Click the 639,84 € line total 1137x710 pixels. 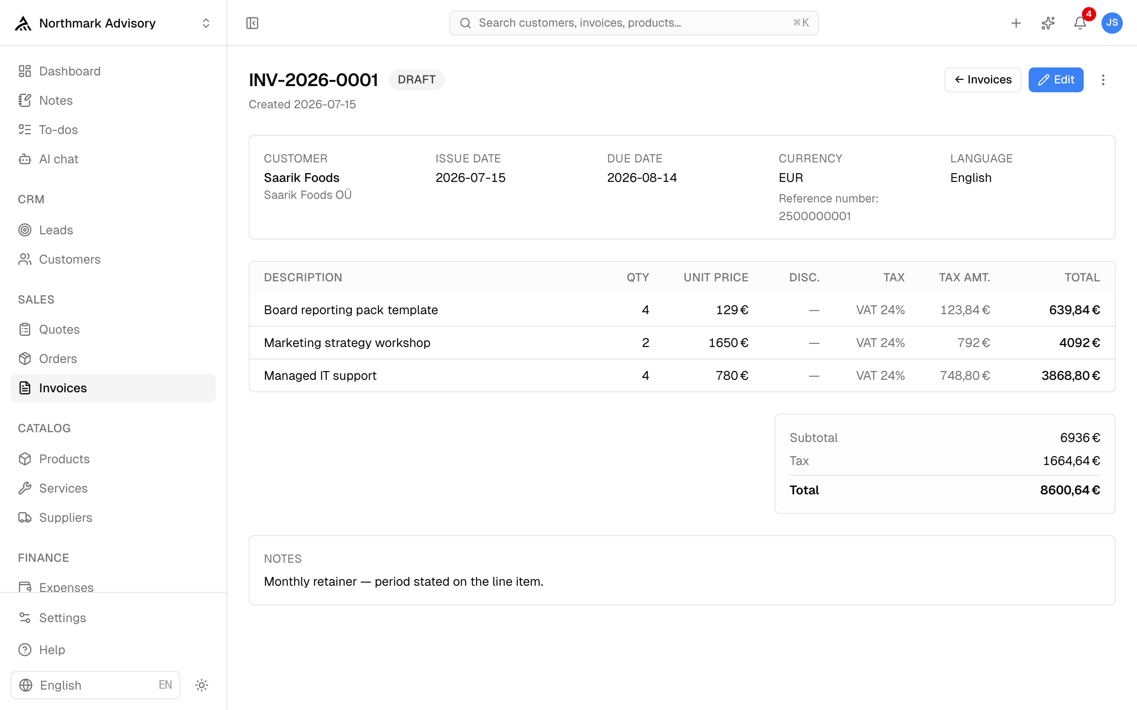pyautogui.click(x=1074, y=310)
